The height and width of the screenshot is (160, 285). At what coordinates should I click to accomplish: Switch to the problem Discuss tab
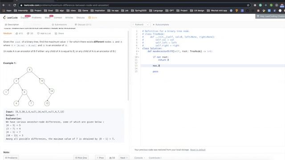83,24
